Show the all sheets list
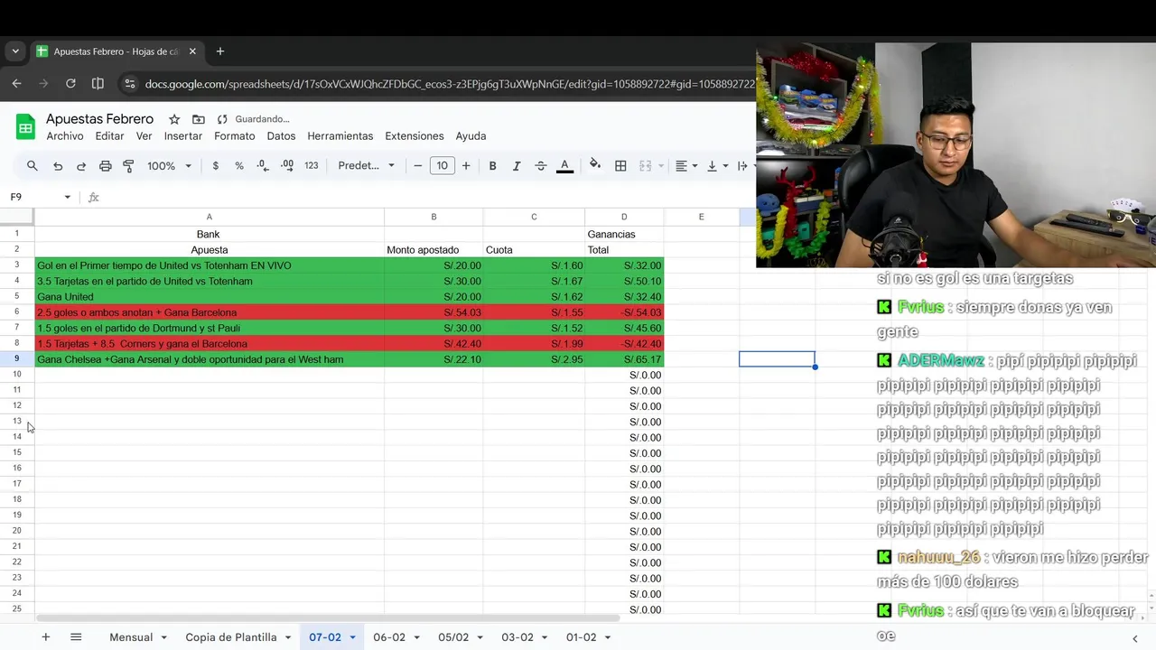Image resolution: width=1156 pixels, height=650 pixels. click(x=76, y=637)
